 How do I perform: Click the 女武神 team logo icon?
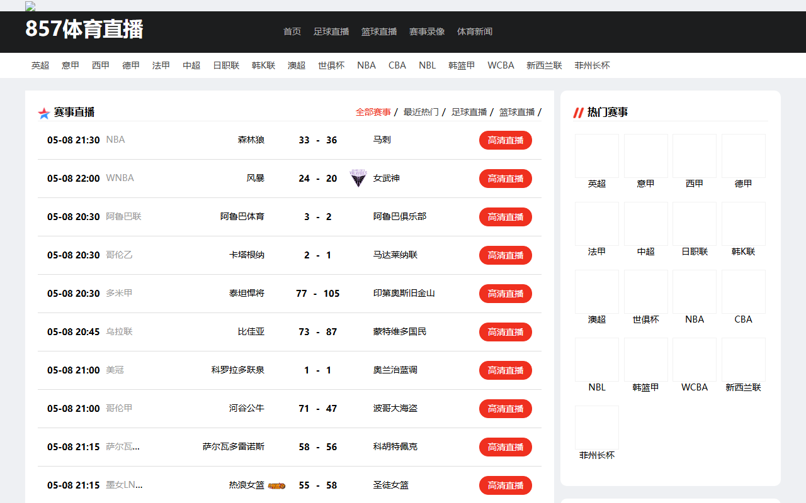[x=358, y=179]
